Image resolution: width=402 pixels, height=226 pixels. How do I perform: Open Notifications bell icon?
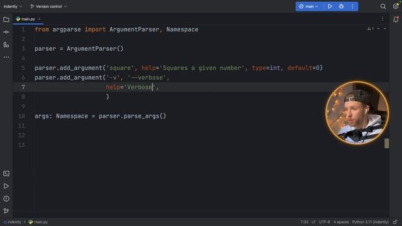pyautogui.click(x=396, y=19)
